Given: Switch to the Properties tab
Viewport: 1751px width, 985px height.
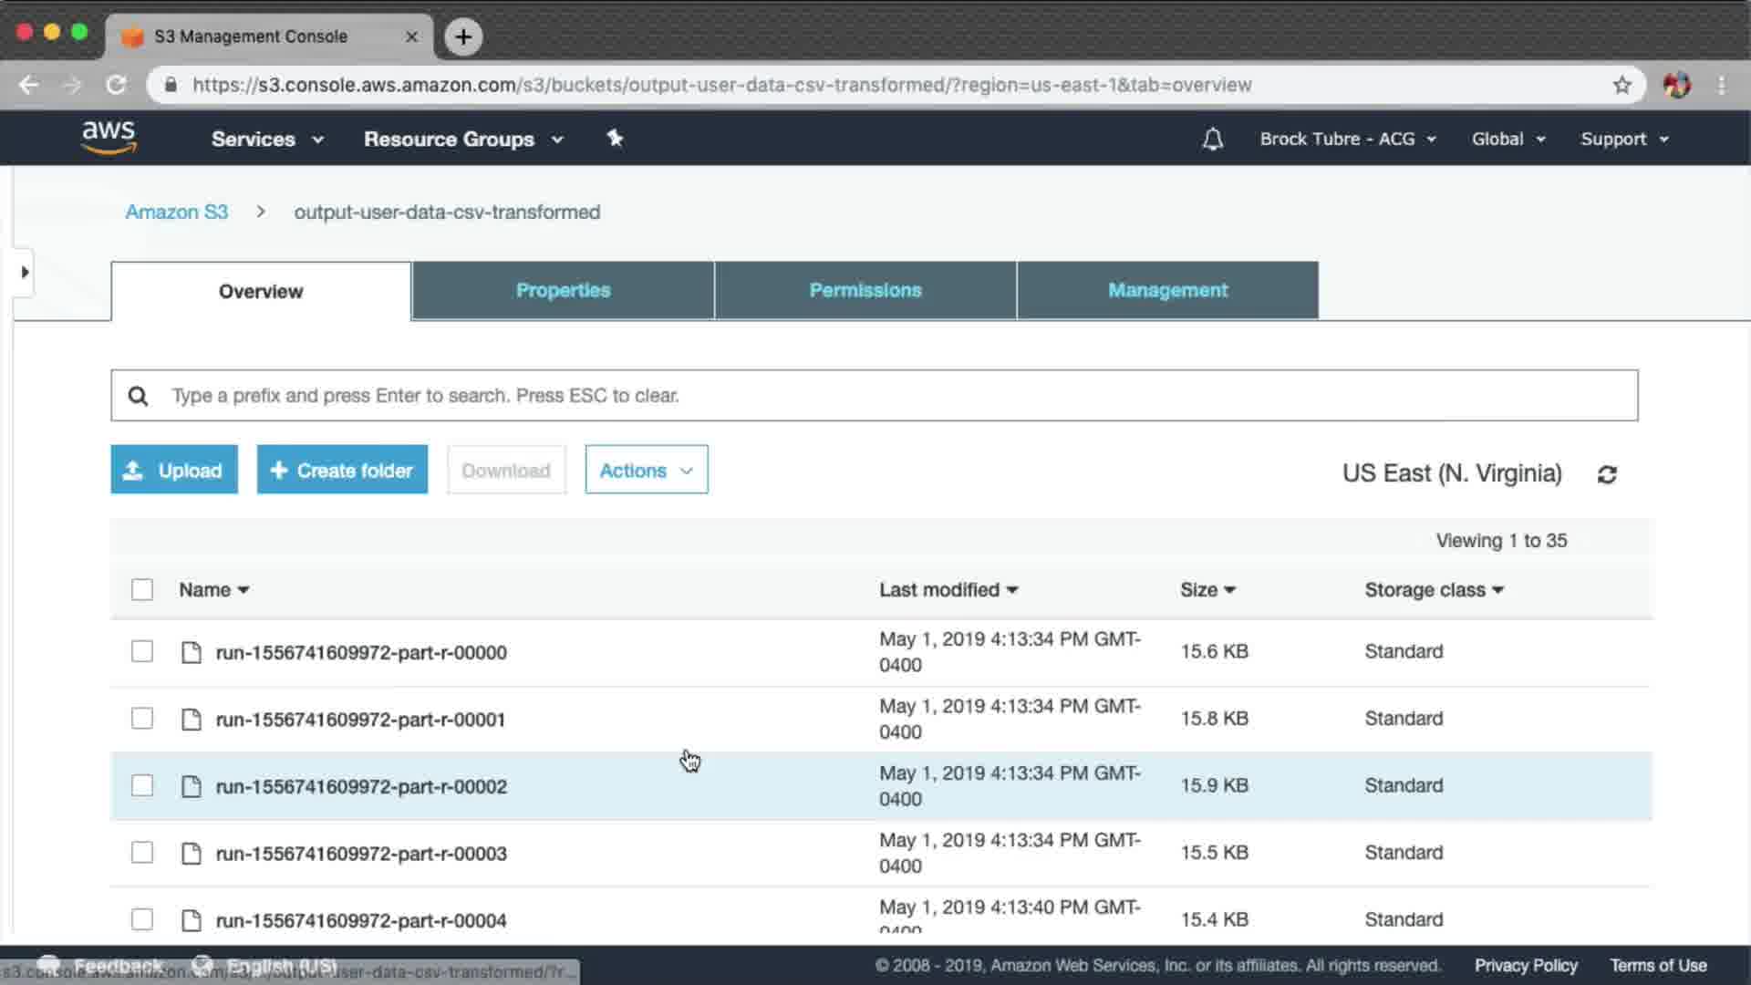Looking at the screenshot, I should [x=563, y=290].
